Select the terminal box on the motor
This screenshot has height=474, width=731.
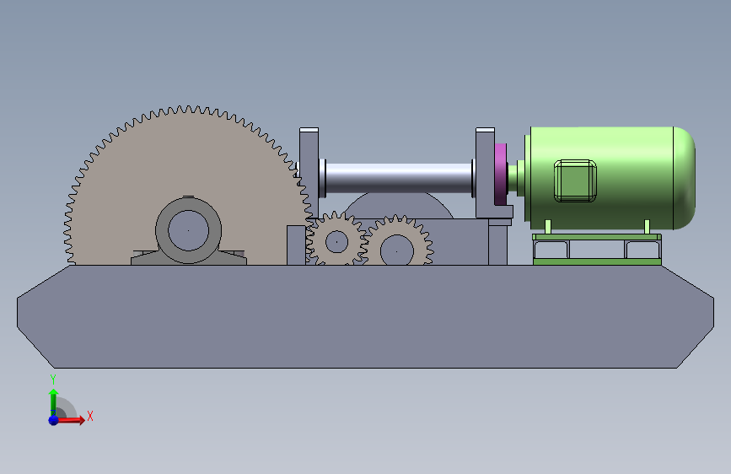(575, 181)
